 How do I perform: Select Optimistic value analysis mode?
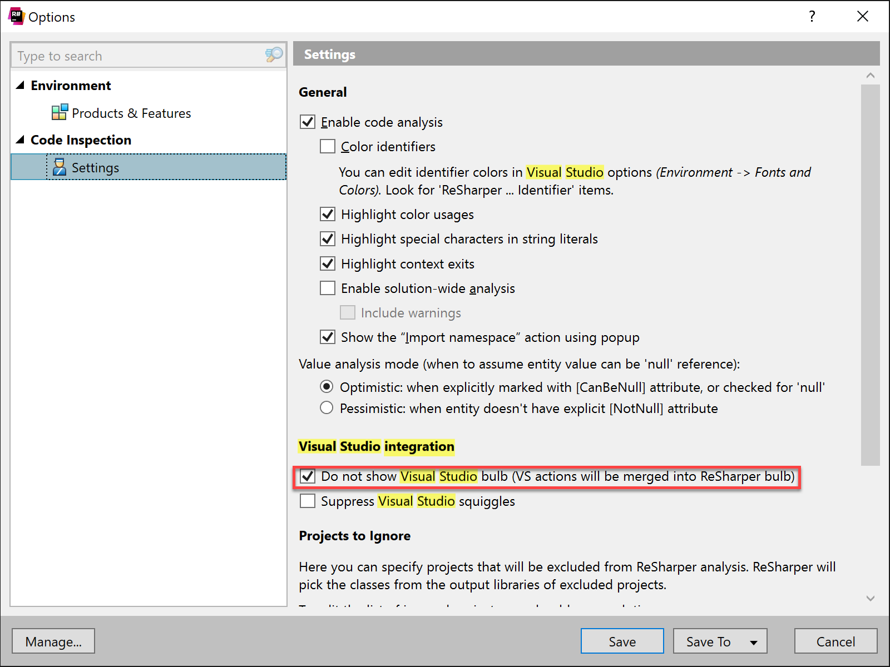click(327, 386)
